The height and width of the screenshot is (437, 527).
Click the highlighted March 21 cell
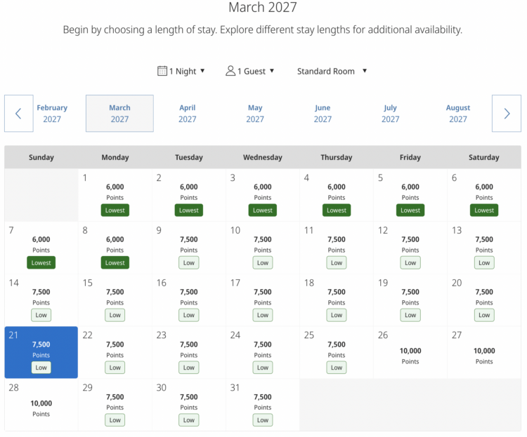point(41,352)
